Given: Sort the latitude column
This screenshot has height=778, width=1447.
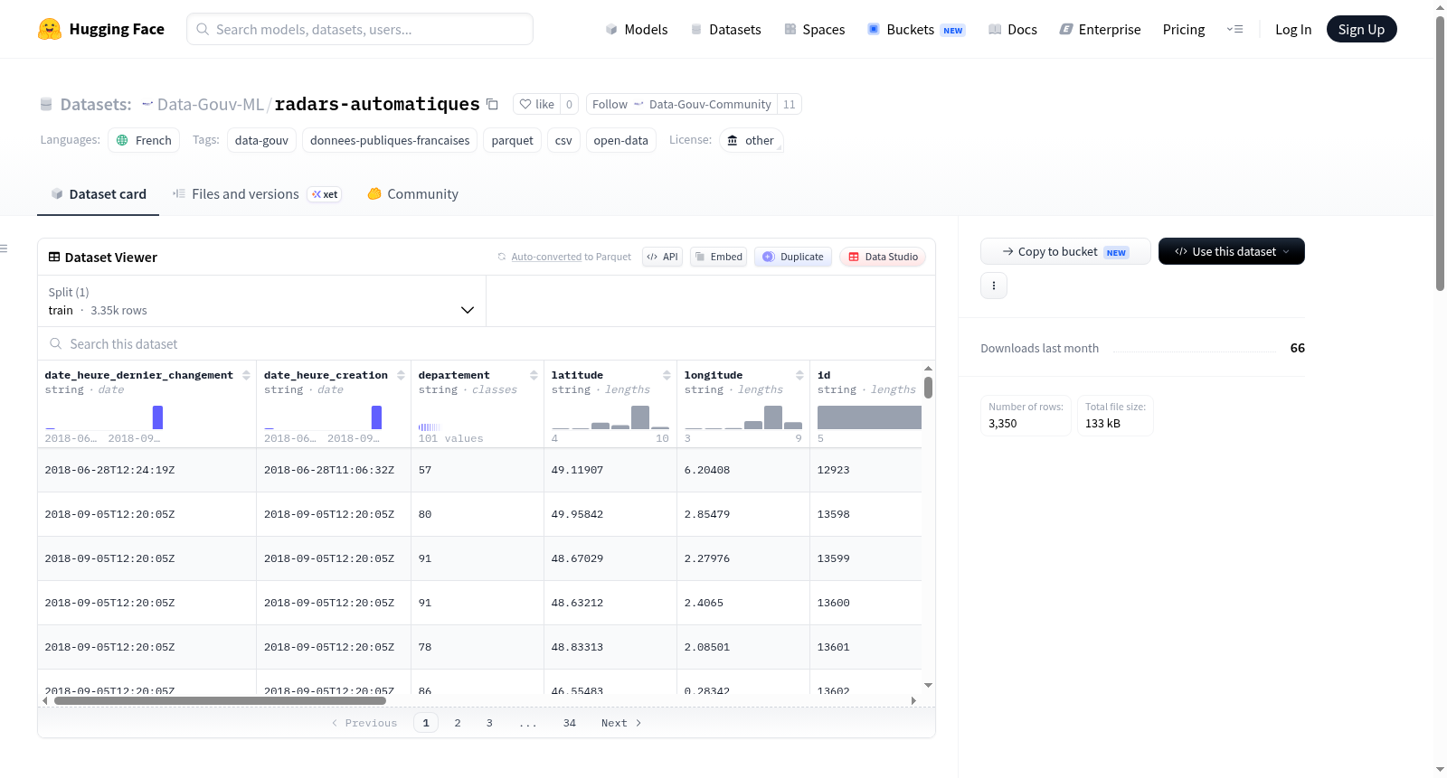Looking at the screenshot, I should pyautogui.click(x=667, y=375).
